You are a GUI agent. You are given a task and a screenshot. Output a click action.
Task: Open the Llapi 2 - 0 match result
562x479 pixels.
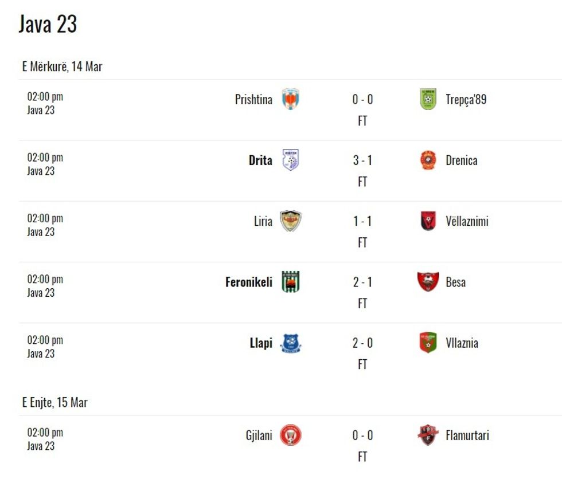[362, 343]
